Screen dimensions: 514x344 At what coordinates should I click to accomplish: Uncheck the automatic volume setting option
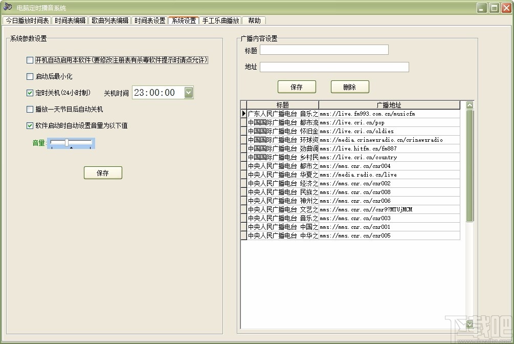tap(29, 125)
